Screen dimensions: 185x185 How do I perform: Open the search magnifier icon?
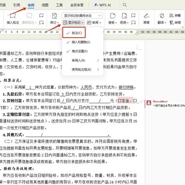point(124,5)
